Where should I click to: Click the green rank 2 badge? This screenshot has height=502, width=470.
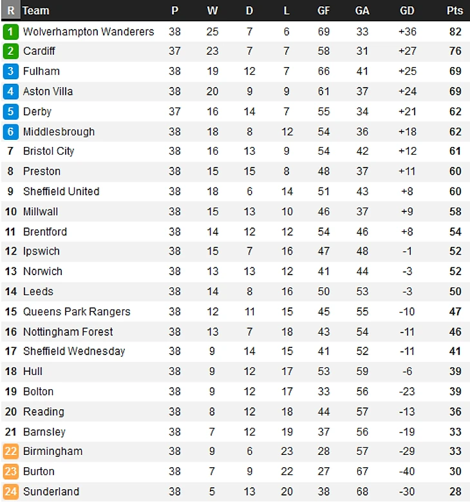10,51
